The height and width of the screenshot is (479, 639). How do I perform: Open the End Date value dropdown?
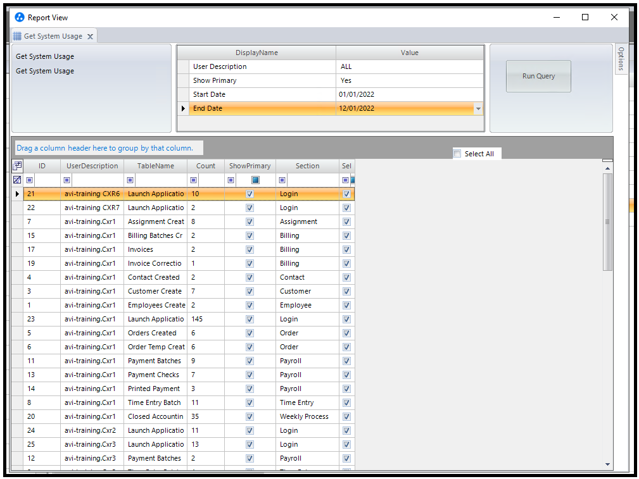click(x=478, y=108)
